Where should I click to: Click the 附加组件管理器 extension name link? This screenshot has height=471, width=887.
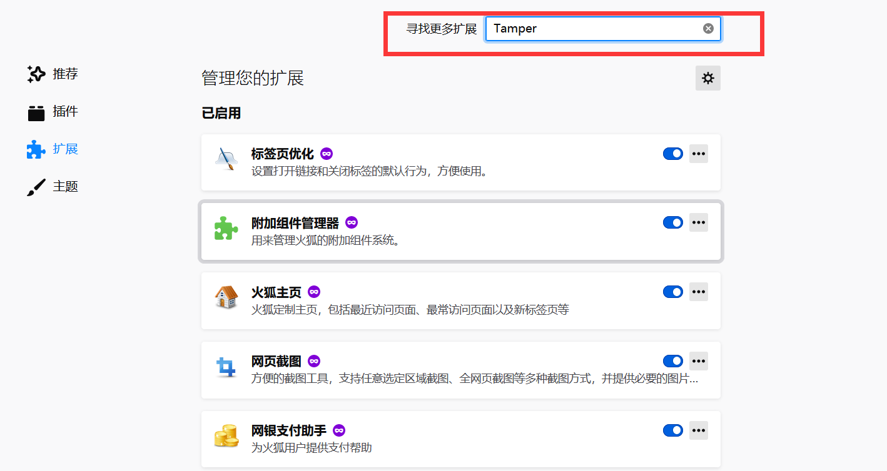[x=294, y=222]
